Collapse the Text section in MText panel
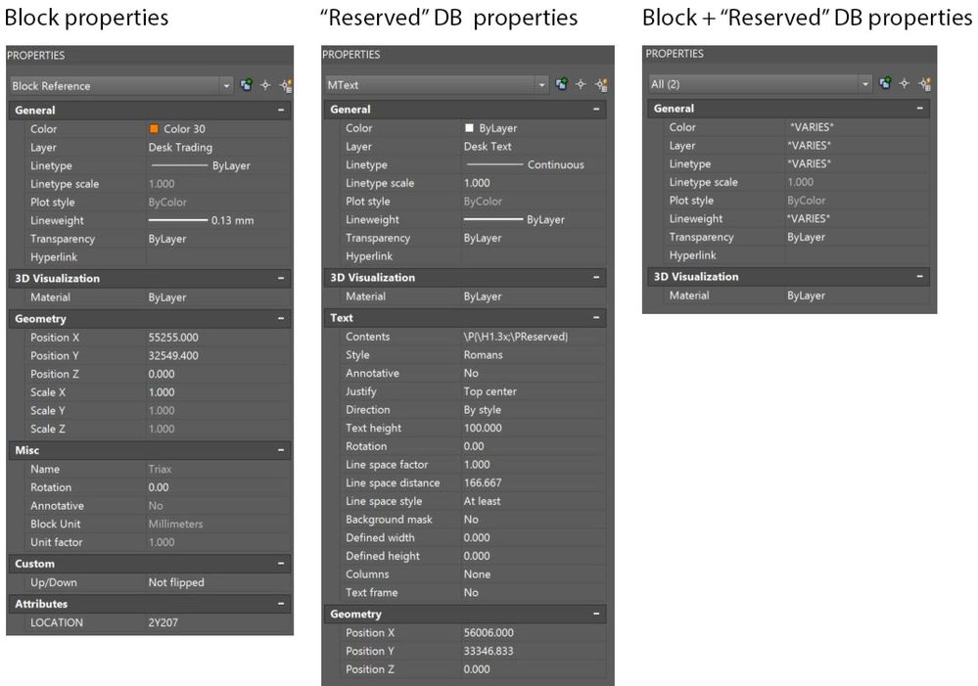978x686 pixels. click(597, 318)
